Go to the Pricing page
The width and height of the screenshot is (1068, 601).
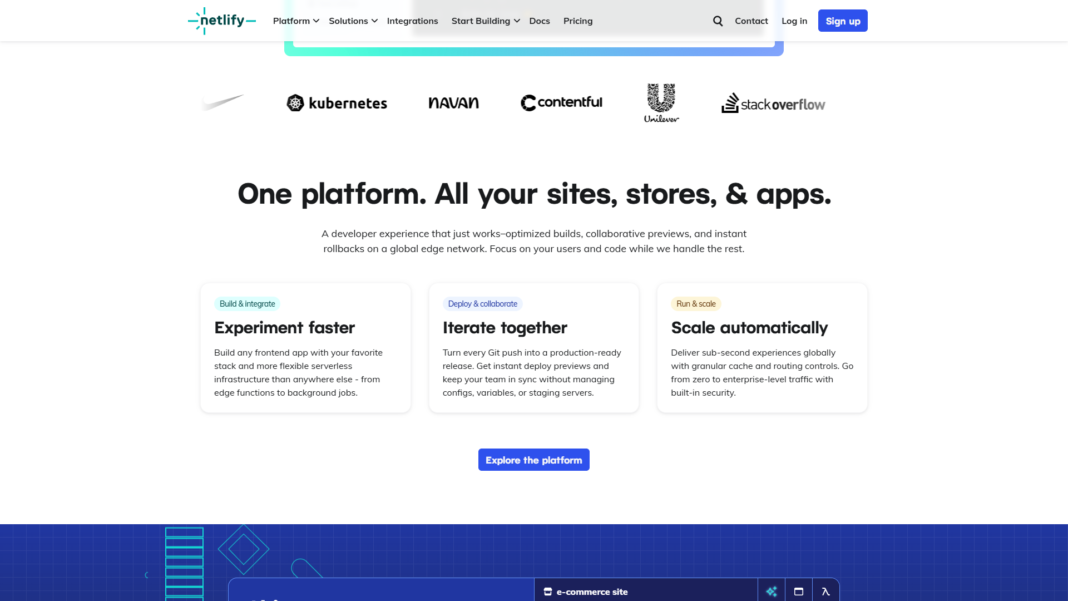coord(578,21)
